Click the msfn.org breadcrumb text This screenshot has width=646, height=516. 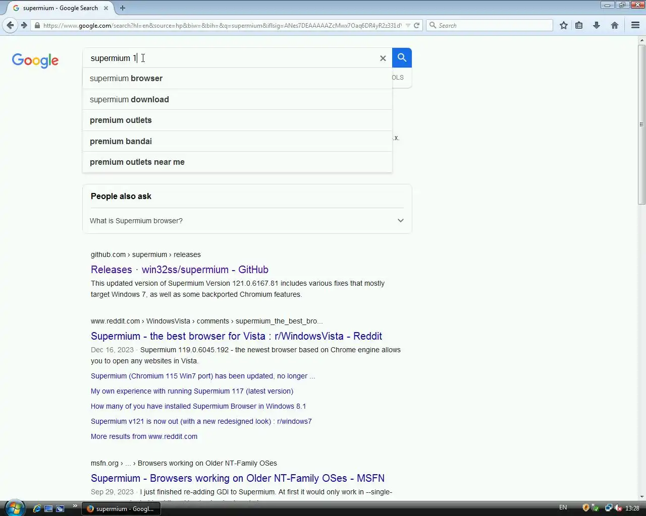(184, 463)
